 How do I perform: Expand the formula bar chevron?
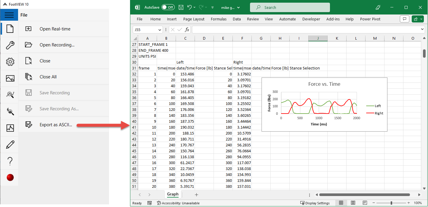point(422,29)
